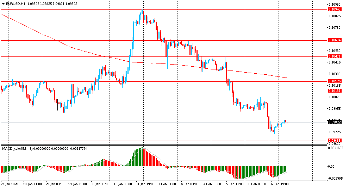Select the 1.10634 horizontal level price tag
Viewport: 343px width, 188px height.
click(334, 40)
